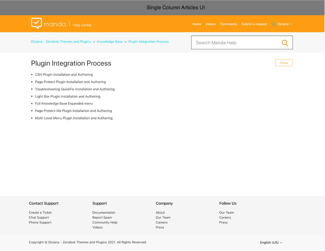Open Troubleshooting QuickFix Installation and Authoring

point(75,89)
